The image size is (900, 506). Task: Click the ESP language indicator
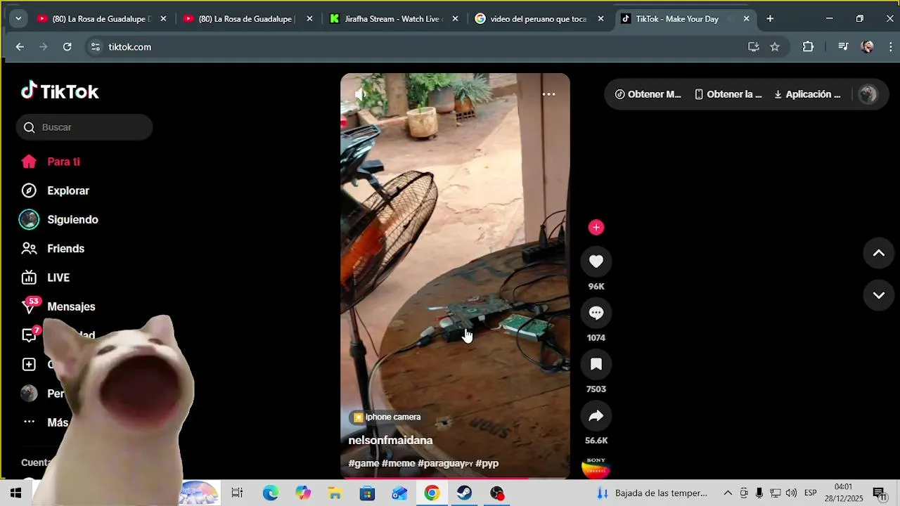(810, 493)
